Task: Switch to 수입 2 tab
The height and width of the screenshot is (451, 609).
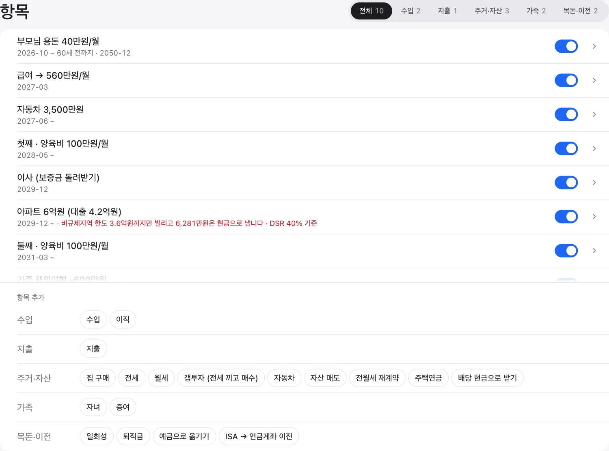Action: click(x=411, y=11)
